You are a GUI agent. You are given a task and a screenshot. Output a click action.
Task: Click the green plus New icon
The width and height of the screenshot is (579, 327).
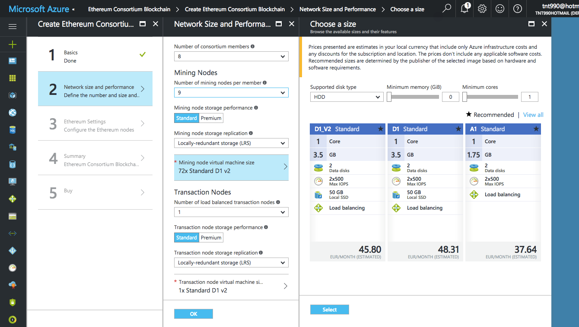(13, 44)
